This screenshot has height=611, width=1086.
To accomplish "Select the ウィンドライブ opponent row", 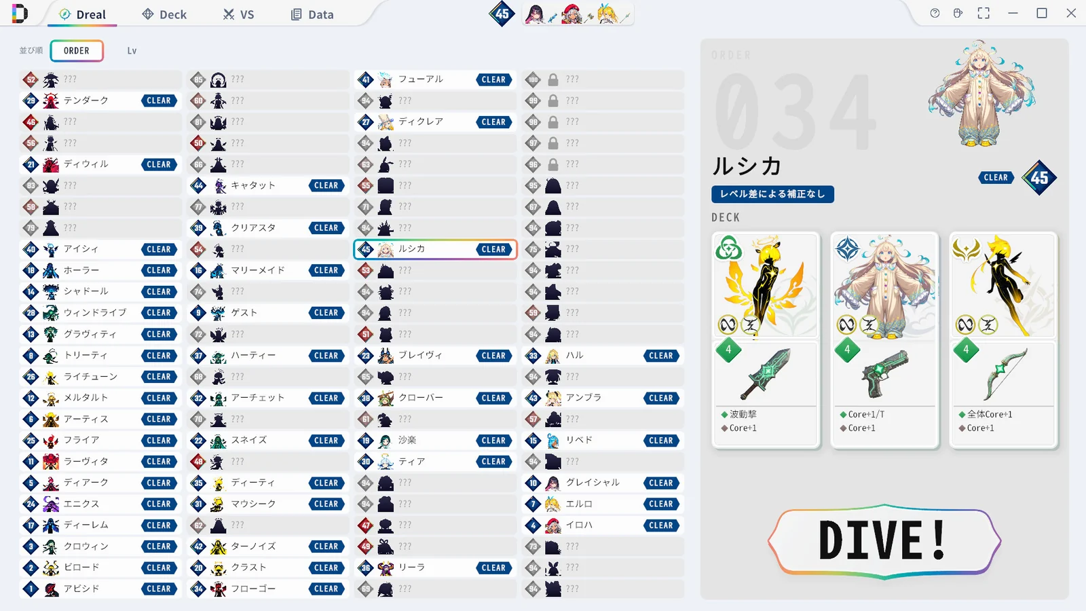I will coord(100,313).
